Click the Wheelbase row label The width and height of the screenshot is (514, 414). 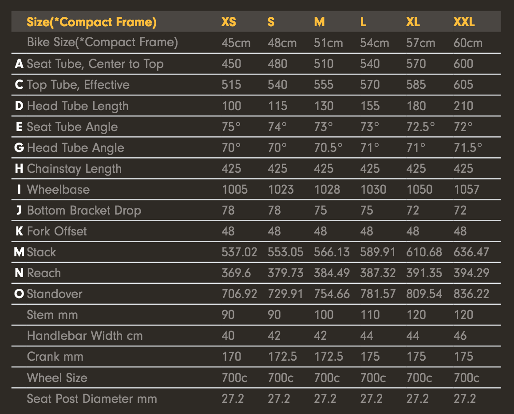(58, 190)
